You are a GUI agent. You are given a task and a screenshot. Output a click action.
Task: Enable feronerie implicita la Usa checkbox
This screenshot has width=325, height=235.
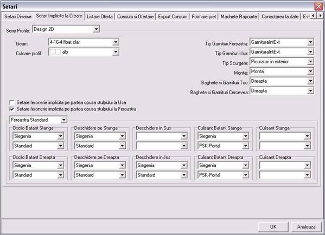(x=12, y=102)
